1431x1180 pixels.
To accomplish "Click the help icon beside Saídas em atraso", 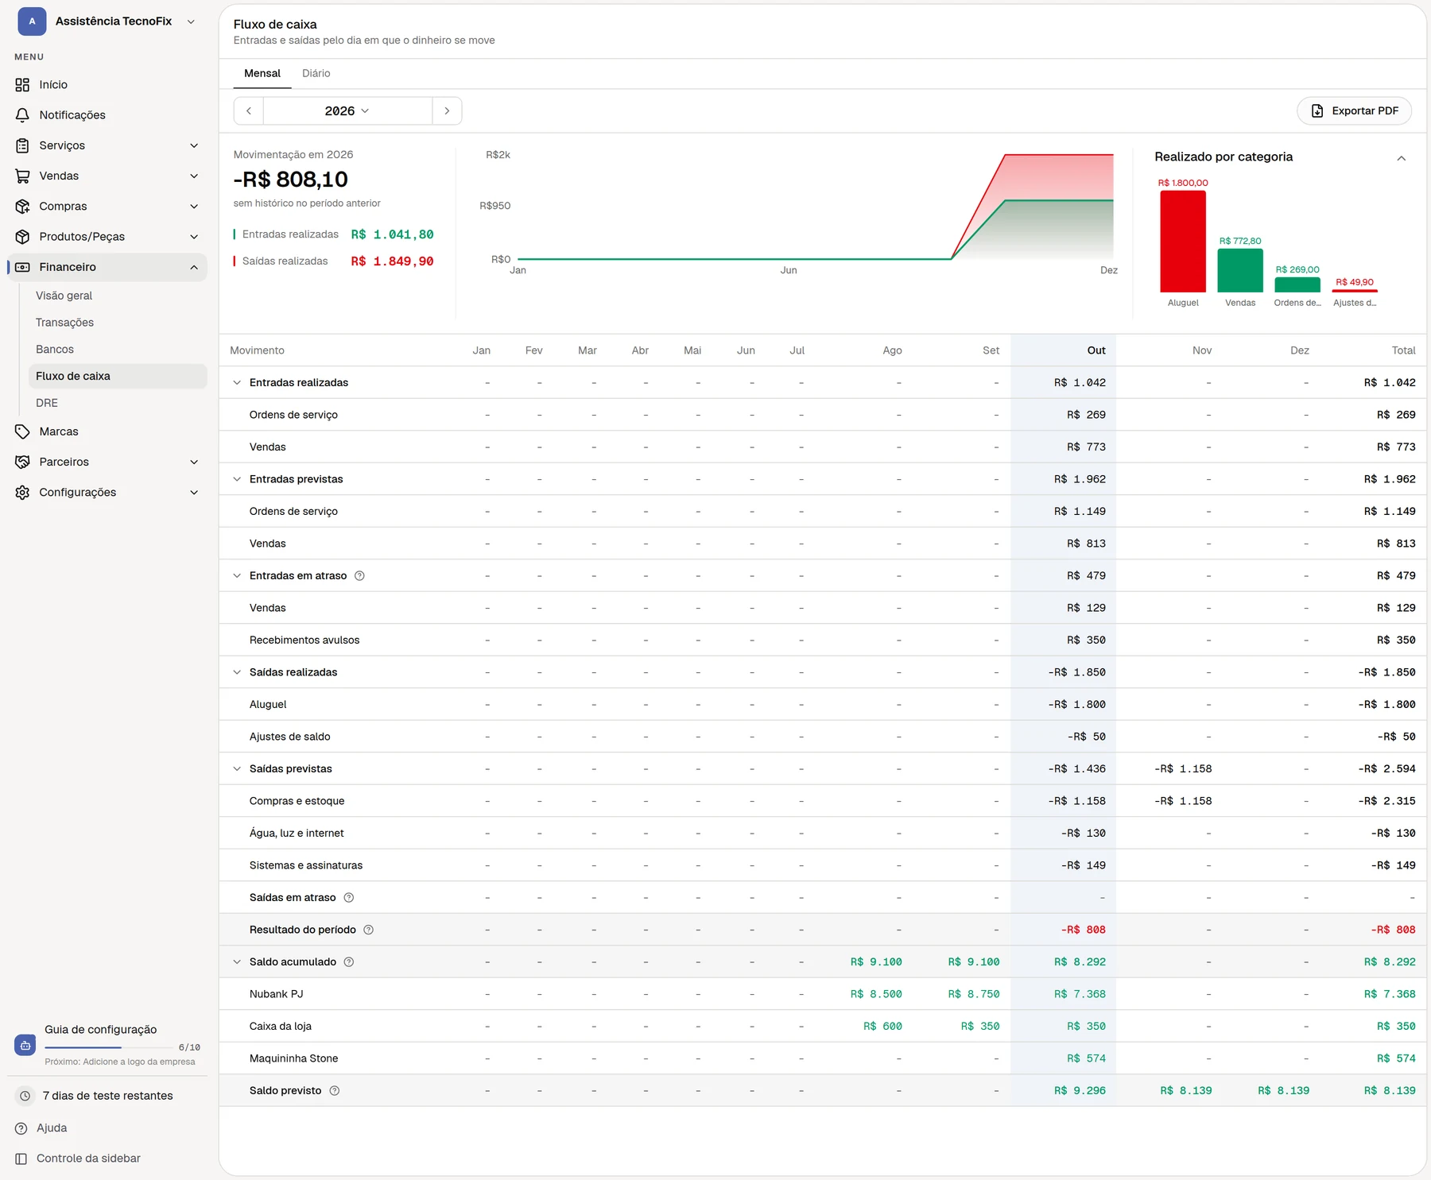I will pos(348,898).
